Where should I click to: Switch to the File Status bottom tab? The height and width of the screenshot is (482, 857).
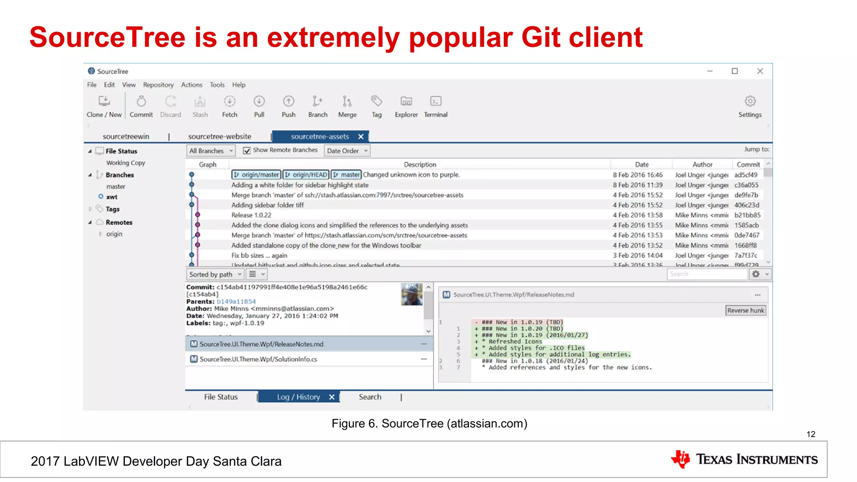[x=221, y=397]
